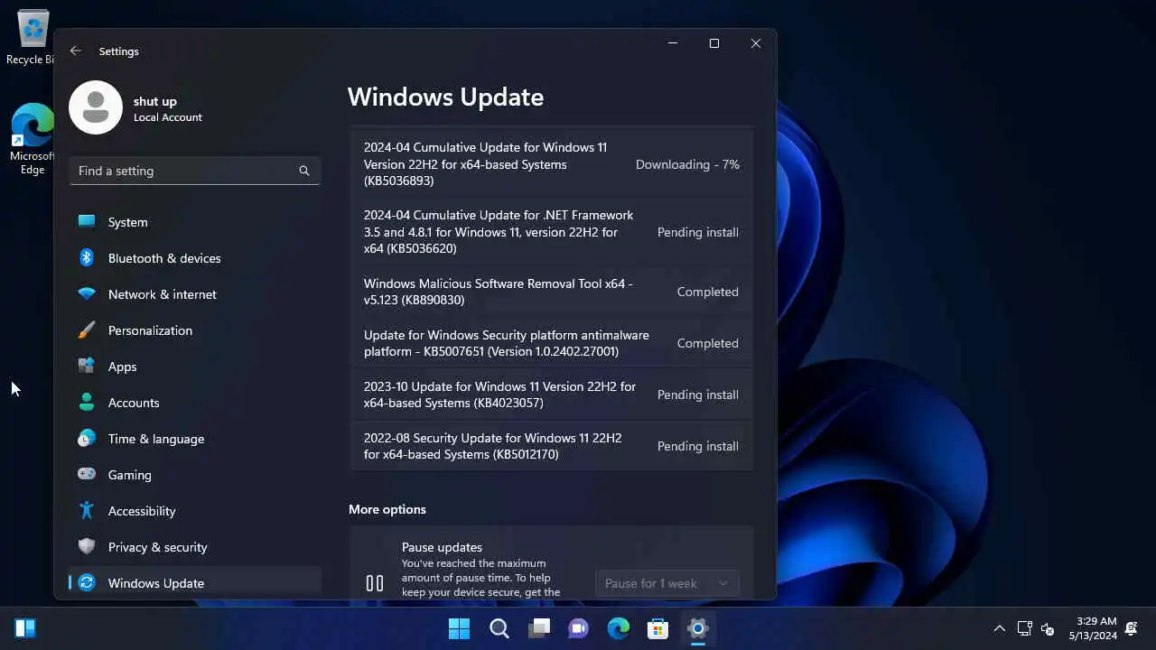Minimize the Settings window
This screenshot has height=650, width=1156.
coord(673,43)
